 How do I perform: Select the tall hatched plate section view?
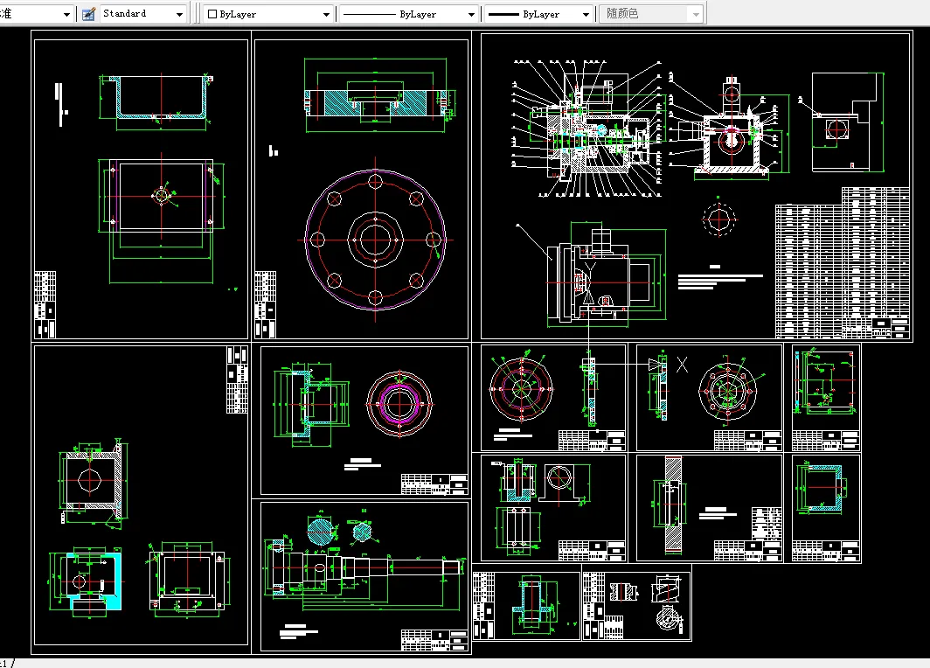tap(673, 504)
